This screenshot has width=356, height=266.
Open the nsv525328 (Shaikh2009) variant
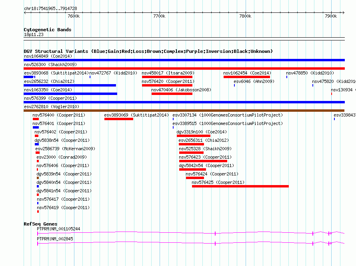205,149
